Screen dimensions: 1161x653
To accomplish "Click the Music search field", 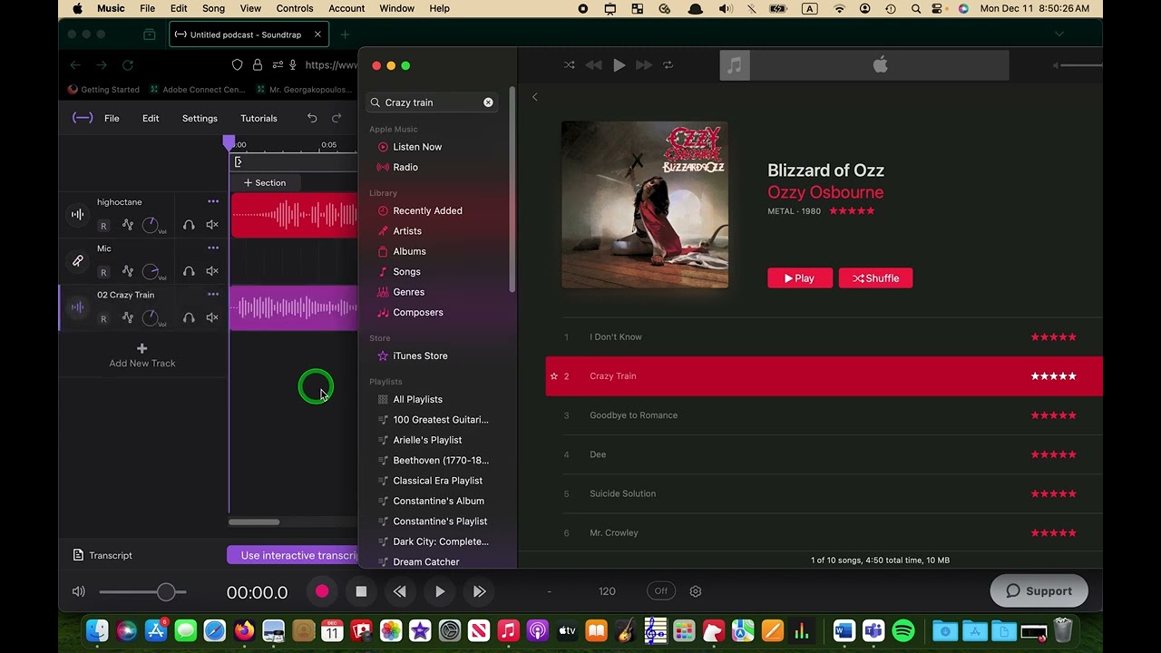I will pos(432,102).
